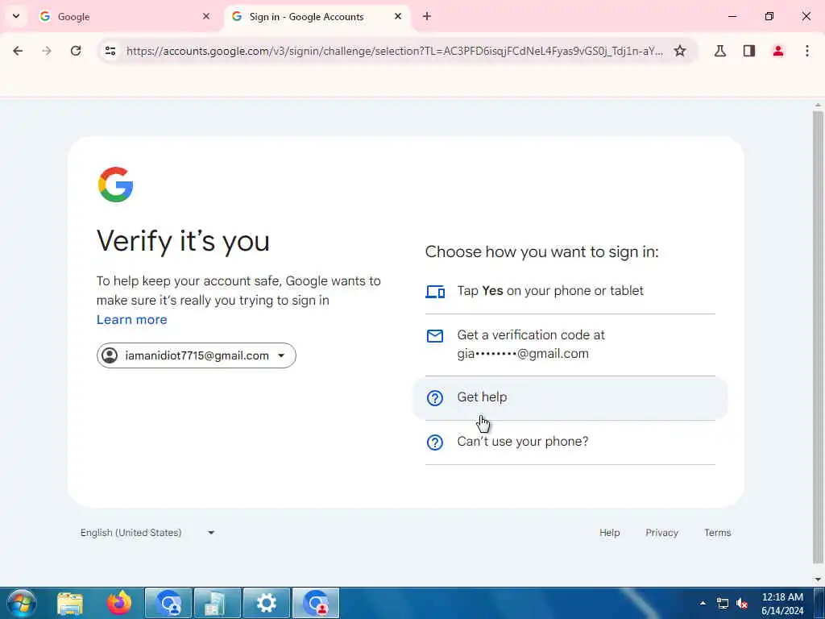Choose Tap Yes on your phone or tablet
Screen dimensions: 825x619
570,291
